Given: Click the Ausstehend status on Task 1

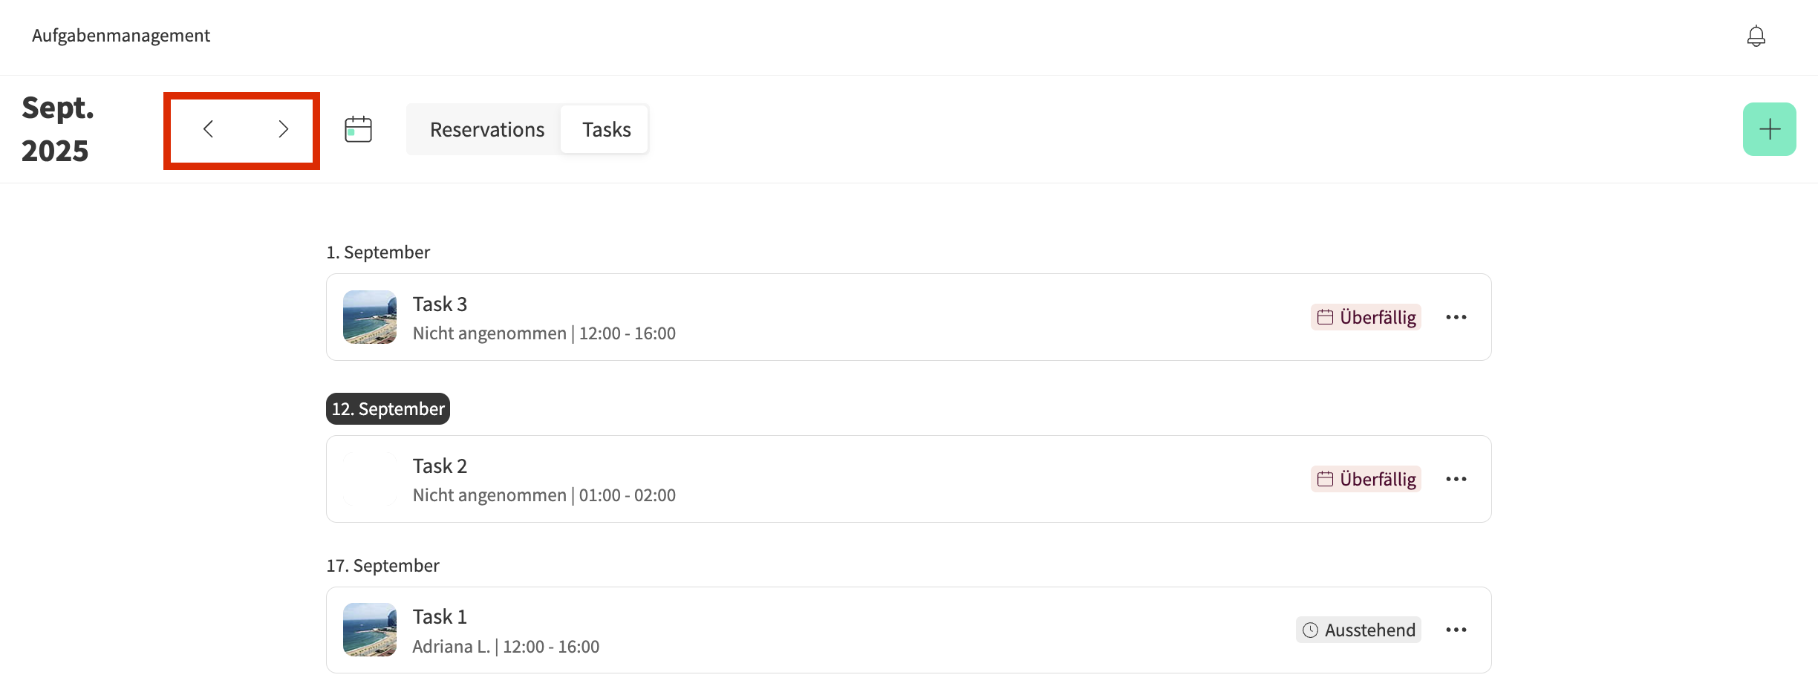Looking at the screenshot, I should coord(1358,630).
